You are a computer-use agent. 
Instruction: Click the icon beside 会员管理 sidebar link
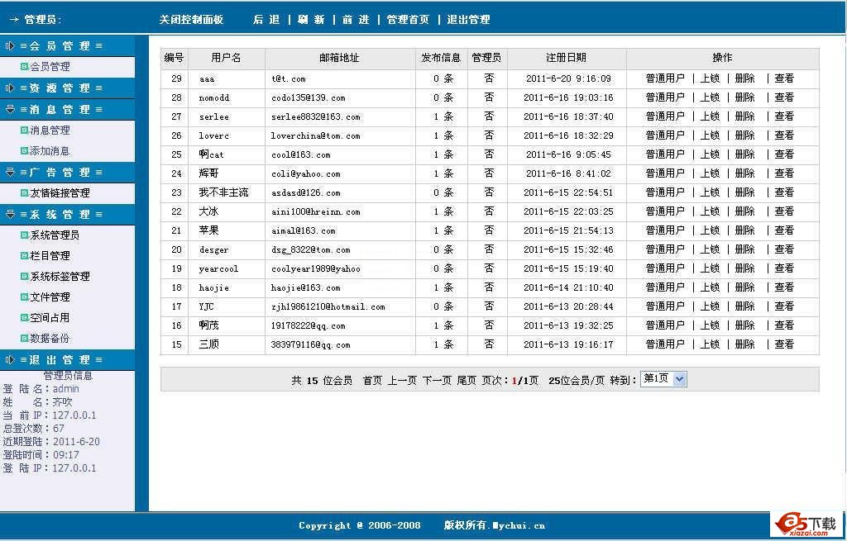click(x=24, y=66)
